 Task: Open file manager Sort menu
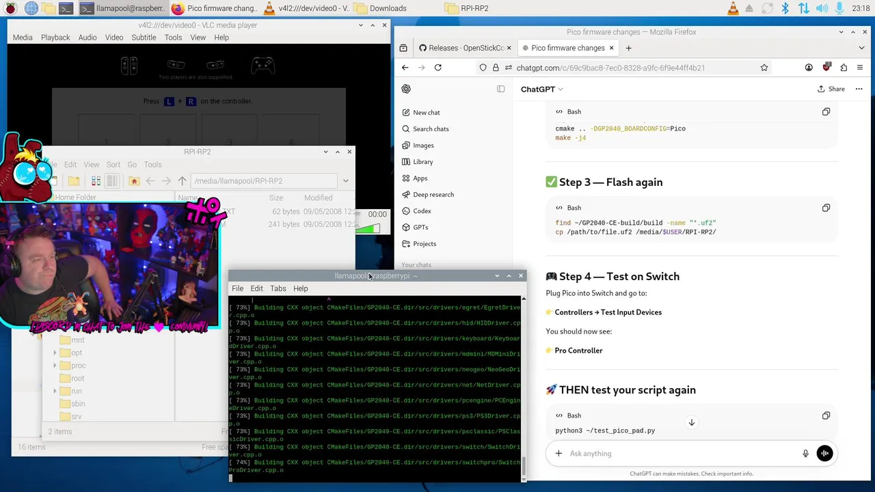(x=113, y=165)
